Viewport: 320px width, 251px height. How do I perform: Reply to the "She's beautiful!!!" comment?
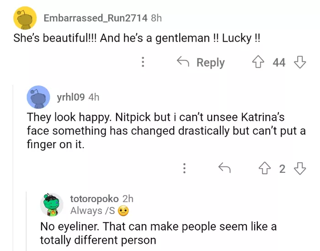[x=201, y=62]
